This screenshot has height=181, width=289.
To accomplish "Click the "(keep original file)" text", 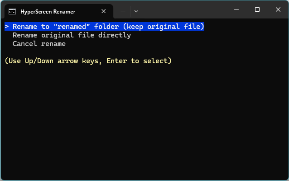I will 164,27.
